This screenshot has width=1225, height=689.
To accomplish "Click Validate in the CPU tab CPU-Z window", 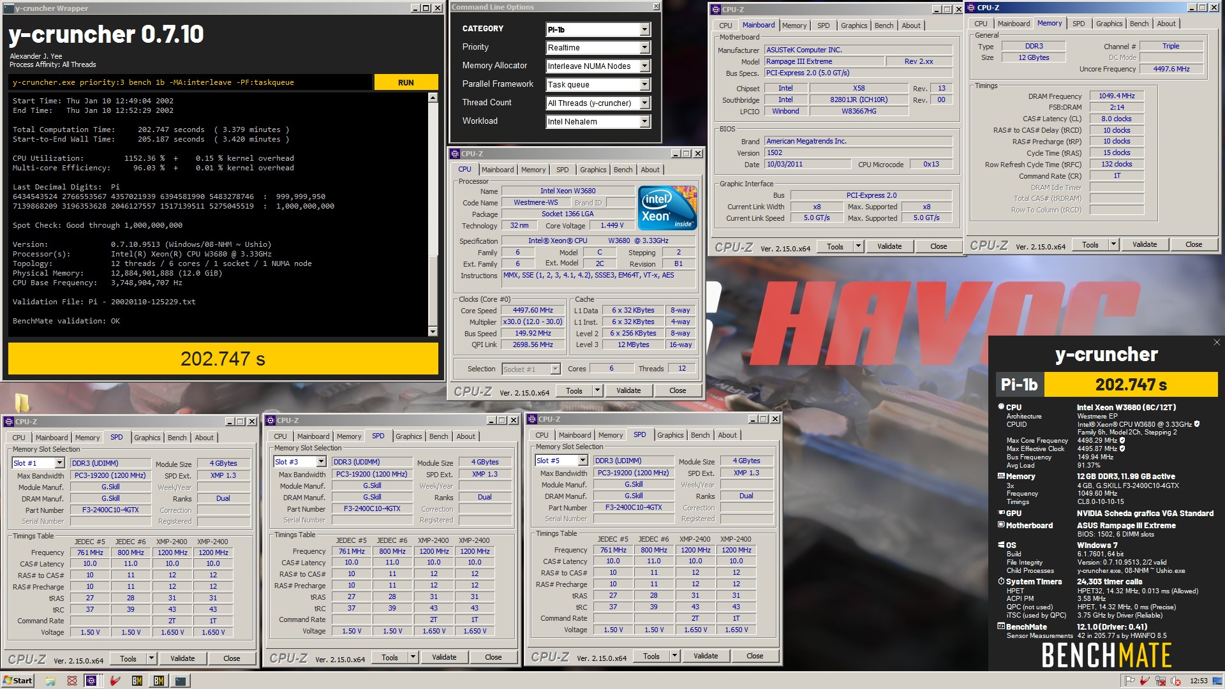I will point(628,390).
